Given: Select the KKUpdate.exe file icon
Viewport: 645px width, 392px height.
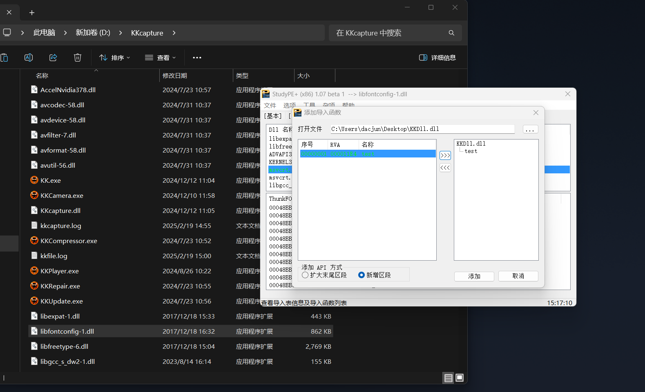Looking at the screenshot, I should [x=34, y=301].
